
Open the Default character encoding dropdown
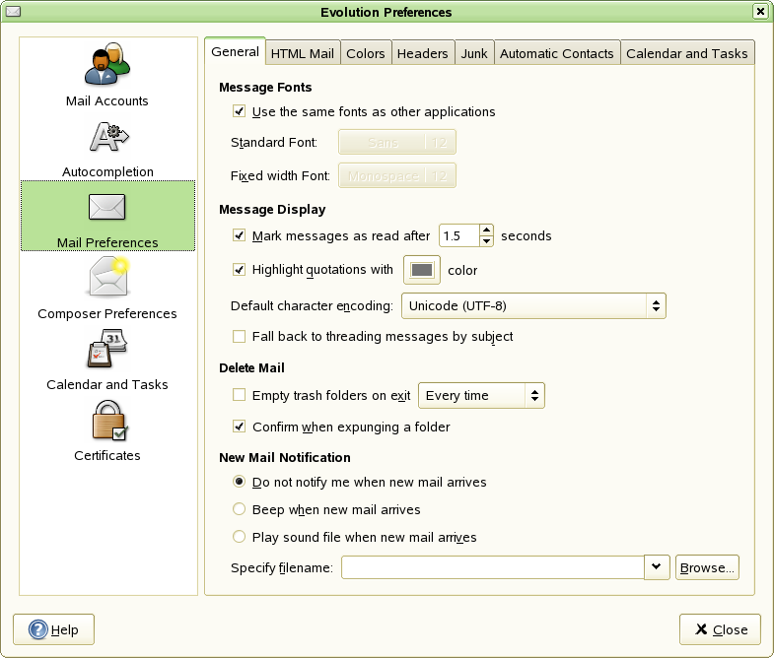(x=533, y=306)
